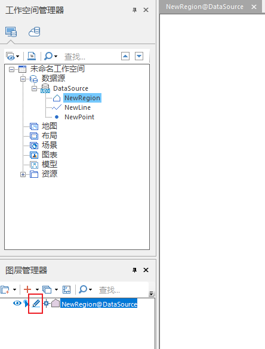Expand the 资源 tree node
Image resolution: width=265 pixels, height=349 pixels.
point(23,174)
